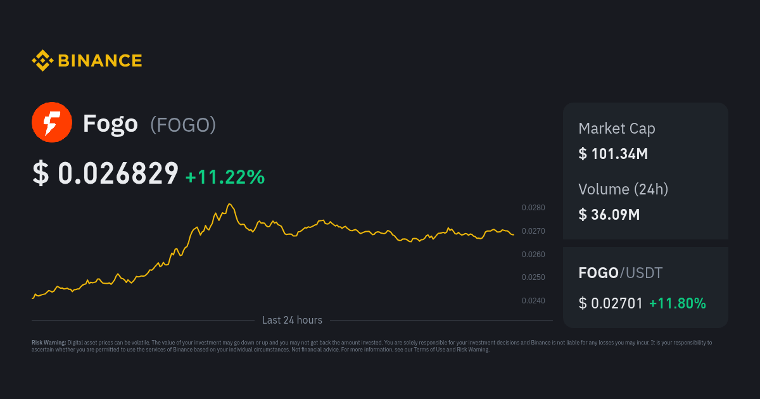Click the +11.22% price change
Viewport: 760px width, 399px height.
(225, 177)
